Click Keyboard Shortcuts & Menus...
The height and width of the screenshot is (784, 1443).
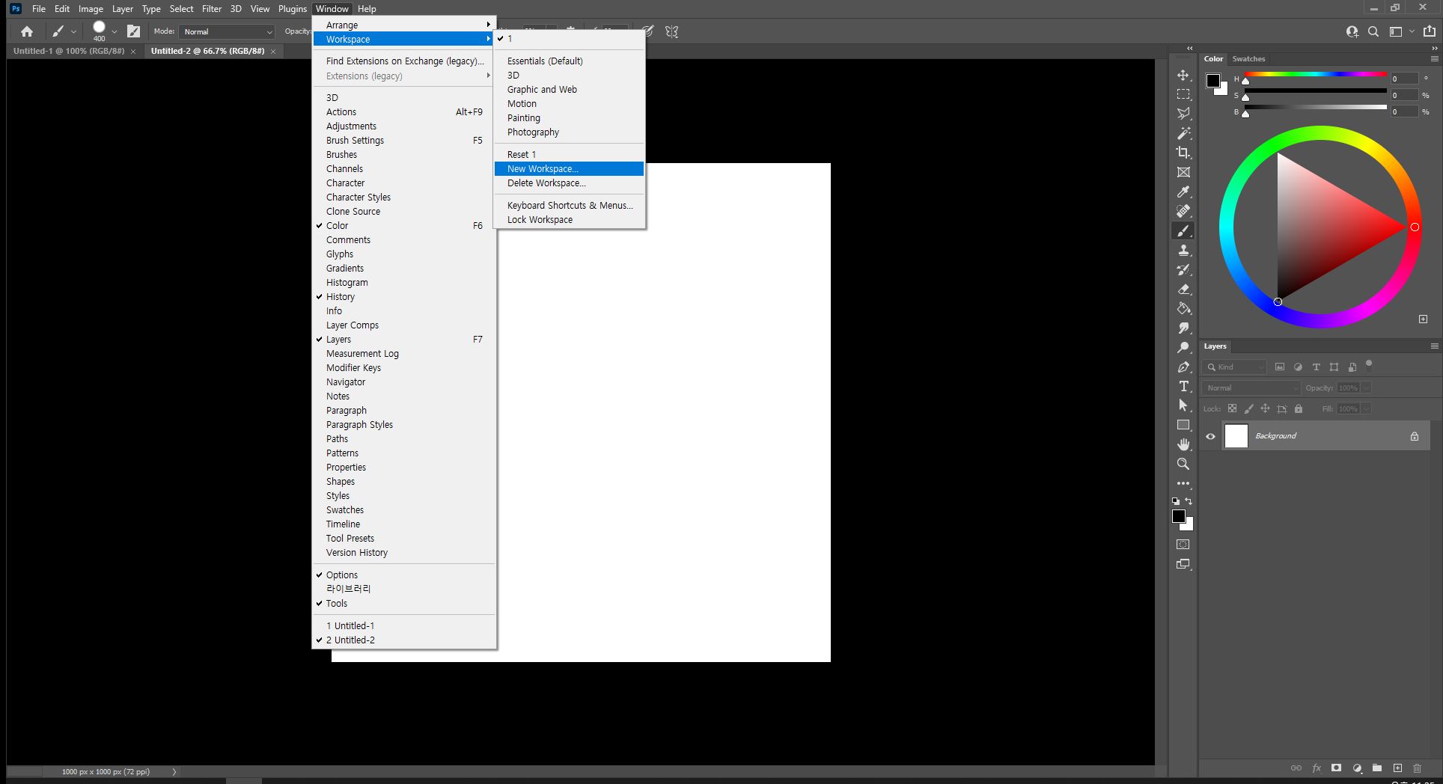pos(569,205)
